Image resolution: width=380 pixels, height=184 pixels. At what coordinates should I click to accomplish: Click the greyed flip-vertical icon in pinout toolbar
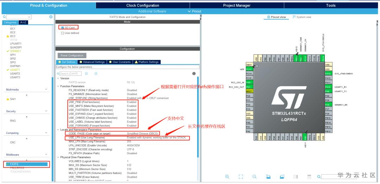(309, 177)
